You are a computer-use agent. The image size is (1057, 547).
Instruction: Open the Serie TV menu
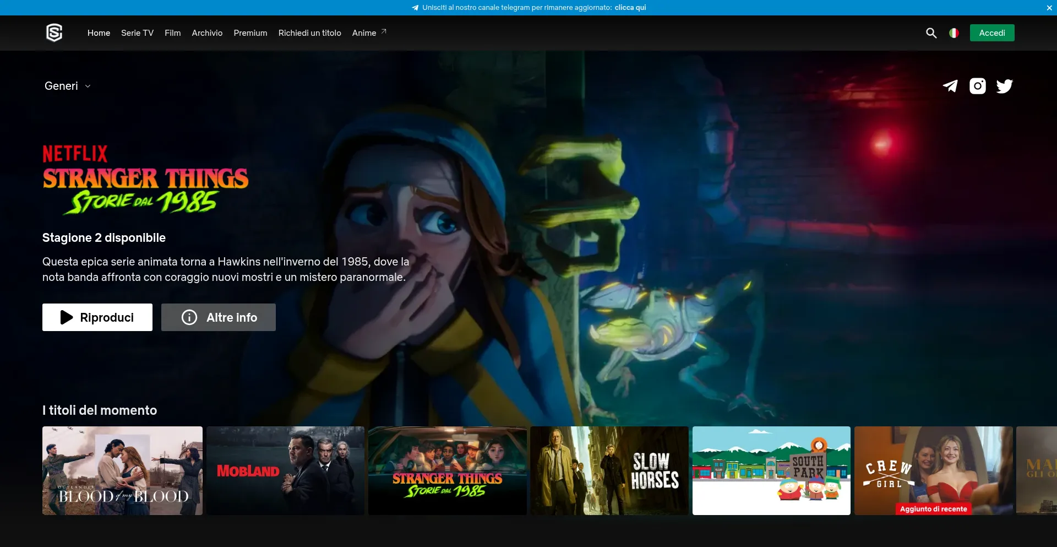pyautogui.click(x=137, y=33)
